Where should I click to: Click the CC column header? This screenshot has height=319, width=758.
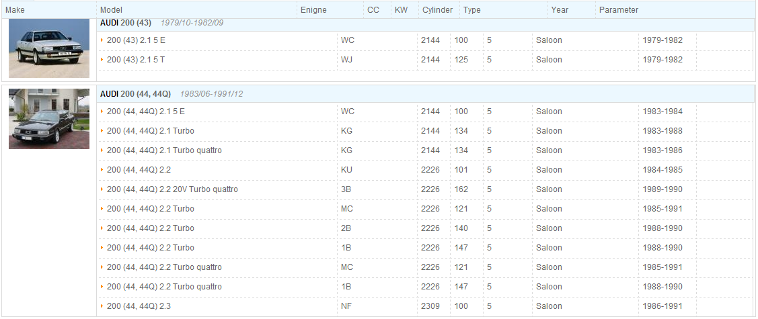coord(373,9)
